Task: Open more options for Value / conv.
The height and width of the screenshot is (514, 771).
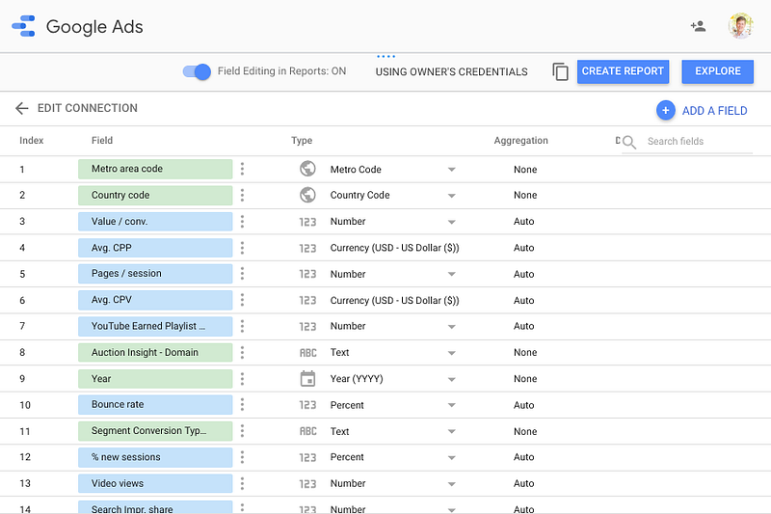Action: point(242,222)
